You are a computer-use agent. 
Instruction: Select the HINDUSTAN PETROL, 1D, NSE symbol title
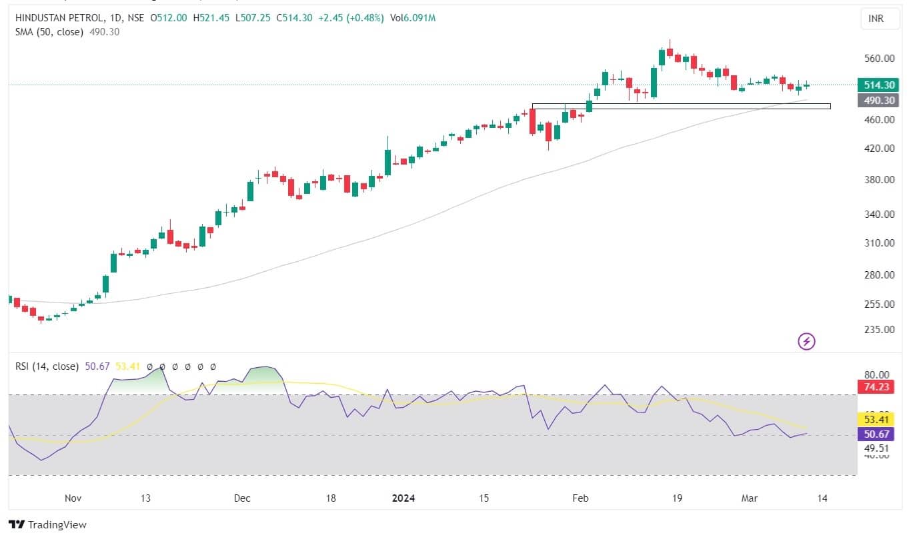tap(80, 19)
